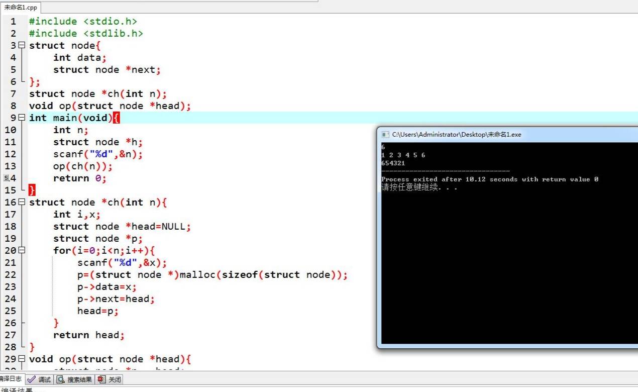638x392 pixels.
Task: Click the "int data;" line
Action: coord(80,57)
